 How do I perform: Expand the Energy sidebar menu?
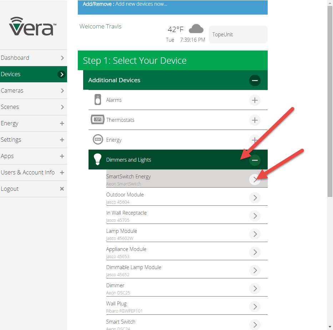pos(34,123)
